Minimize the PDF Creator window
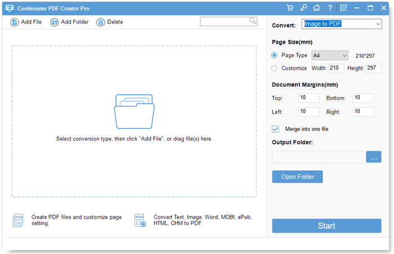Image resolution: width=394 pixels, height=254 pixels. pos(357,8)
